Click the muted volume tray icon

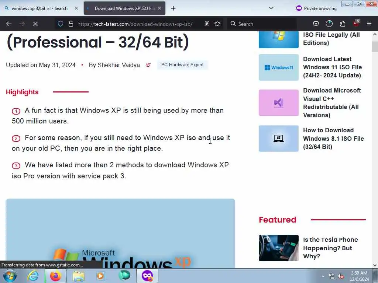tap(341, 276)
